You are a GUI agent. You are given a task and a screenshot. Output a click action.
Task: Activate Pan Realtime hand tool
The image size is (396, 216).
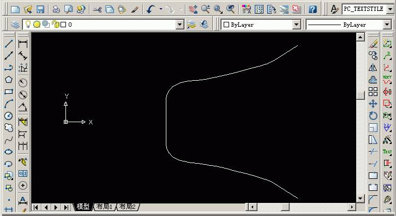pos(193,9)
